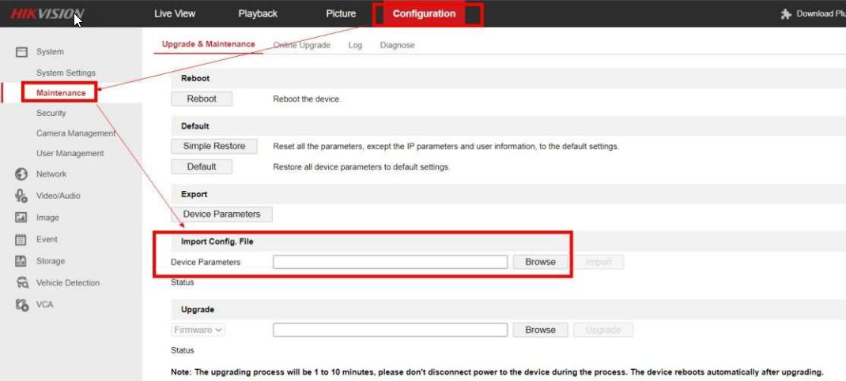This screenshot has height=381, width=846.
Task: Click the Upgrade file path input field
Action: pos(390,330)
